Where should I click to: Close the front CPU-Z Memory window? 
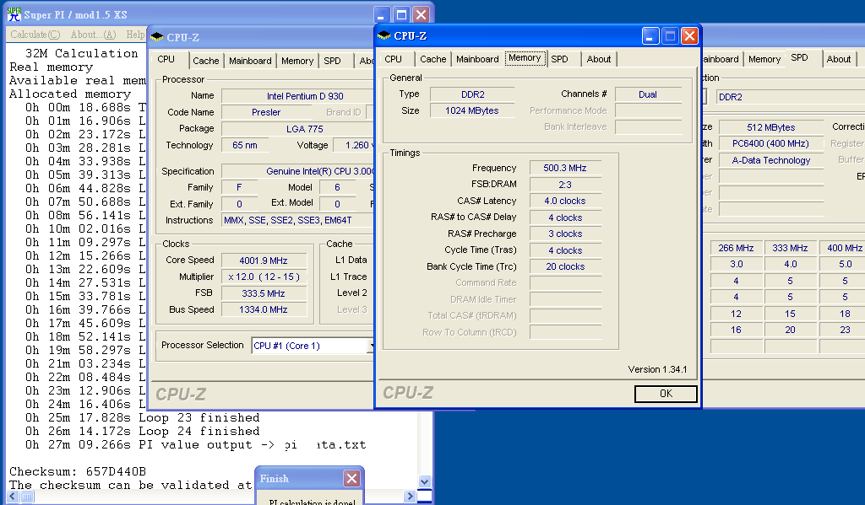click(689, 36)
